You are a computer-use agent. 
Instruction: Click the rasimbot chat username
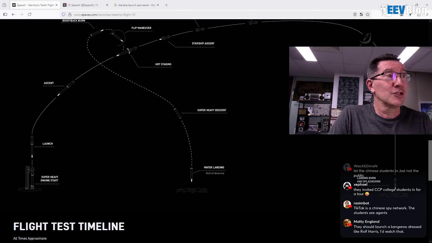(361, 203)
